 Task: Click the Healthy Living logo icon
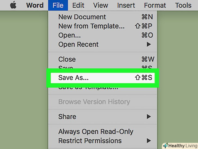[x=165, y=146]
